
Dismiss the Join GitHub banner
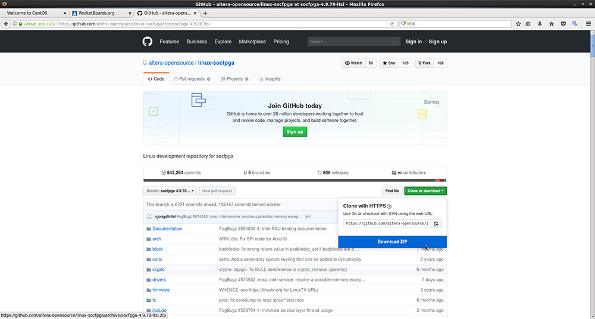pos(431,102)
